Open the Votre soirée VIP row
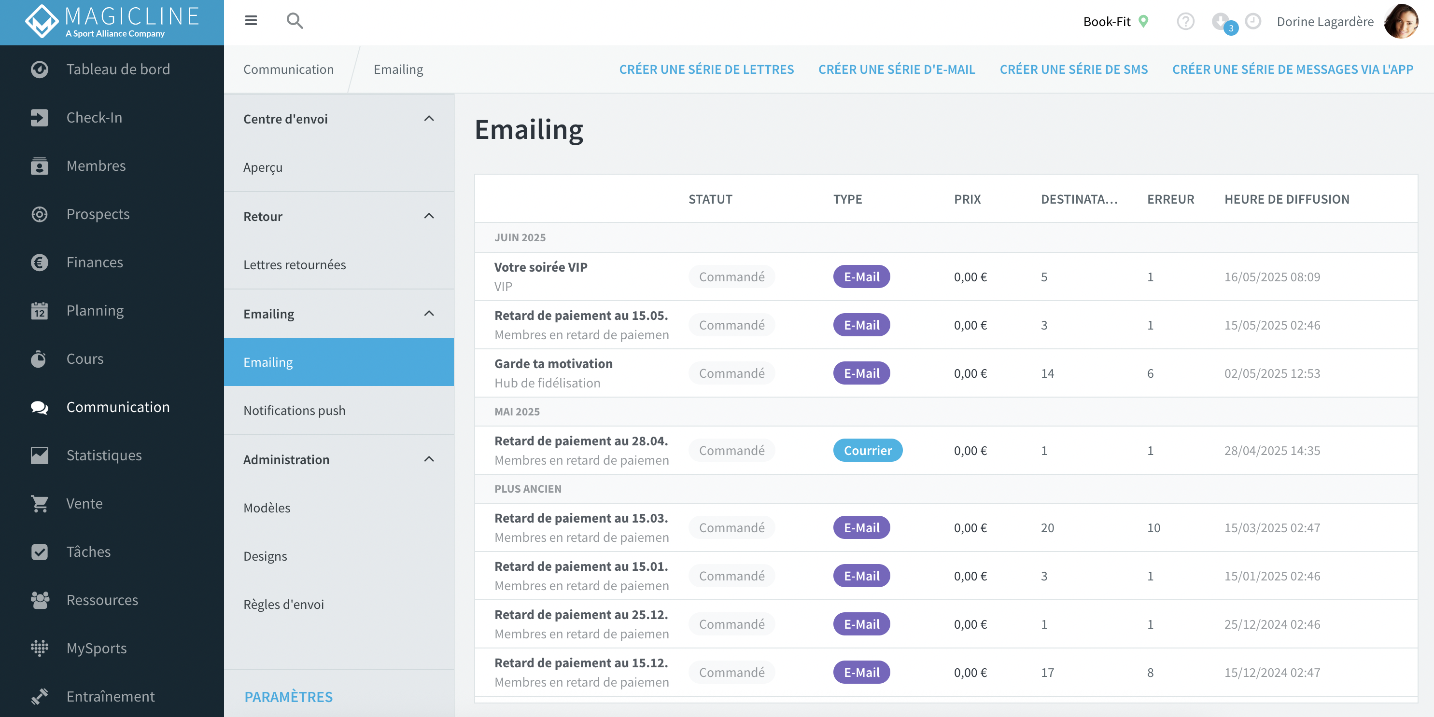Image resolution: width=1434 pixels, height=717 pixels. tap(945, 276)
